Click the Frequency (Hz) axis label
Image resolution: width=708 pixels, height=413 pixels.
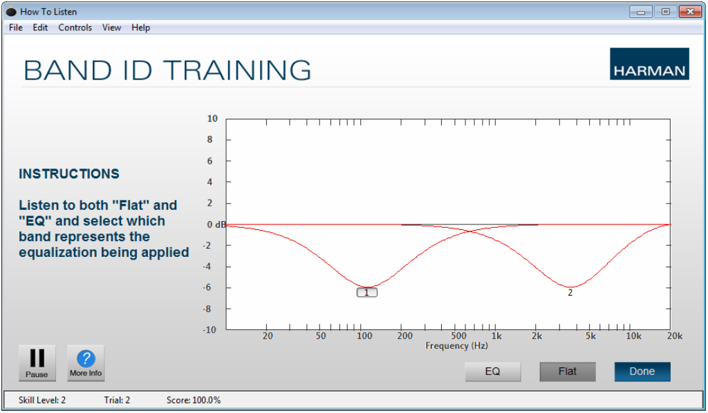tap(456, 345)
